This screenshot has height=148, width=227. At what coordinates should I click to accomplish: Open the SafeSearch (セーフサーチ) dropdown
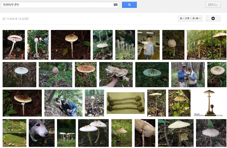(190, 18)
